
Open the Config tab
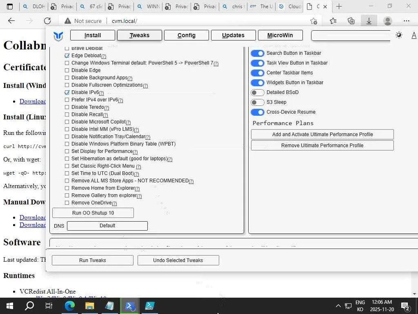pyautogui.click(x=186, y=35)
